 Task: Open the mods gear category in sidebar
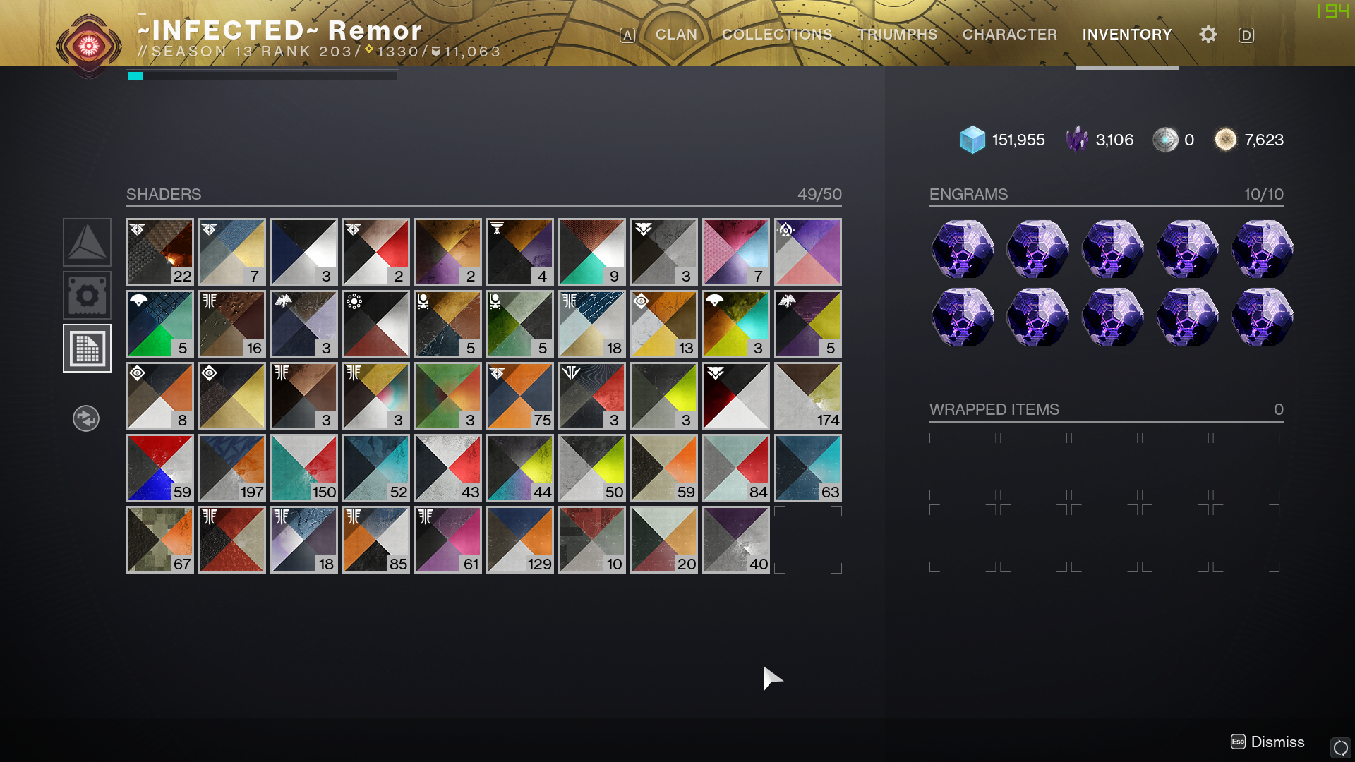click(87, 295)
